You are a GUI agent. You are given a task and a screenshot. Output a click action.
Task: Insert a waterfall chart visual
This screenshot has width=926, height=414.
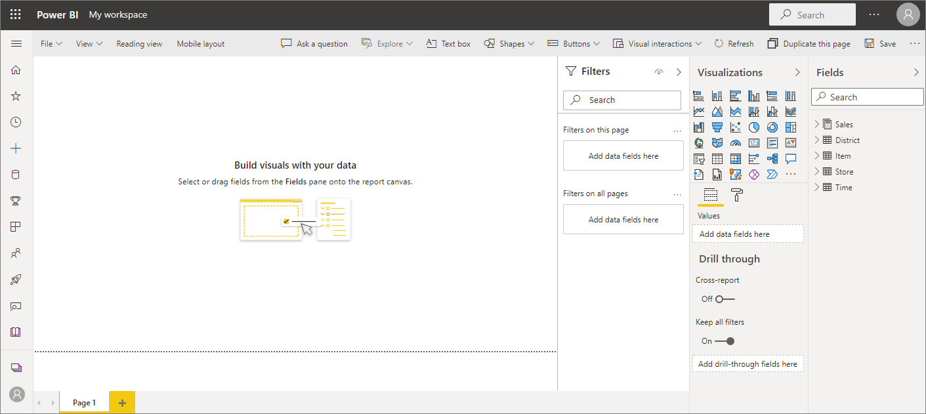(699, 127)
